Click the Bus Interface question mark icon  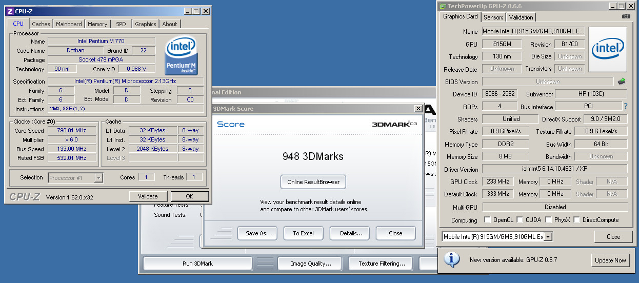pos(625,107)
